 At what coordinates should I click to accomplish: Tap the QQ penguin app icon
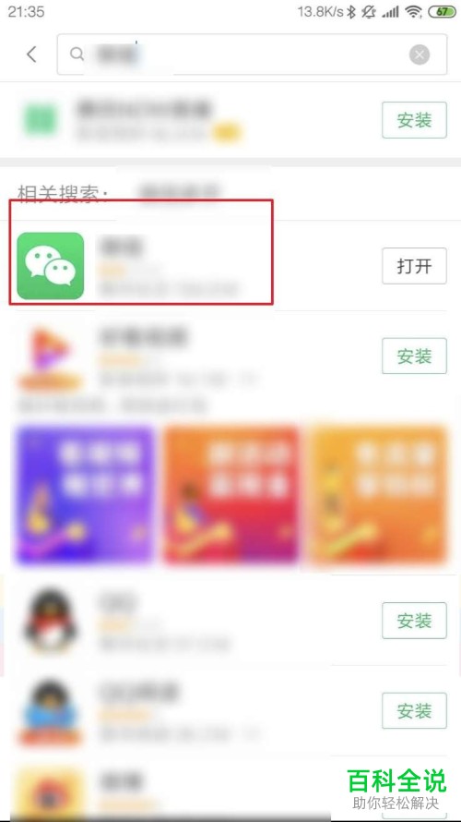[x=50, y=623]
